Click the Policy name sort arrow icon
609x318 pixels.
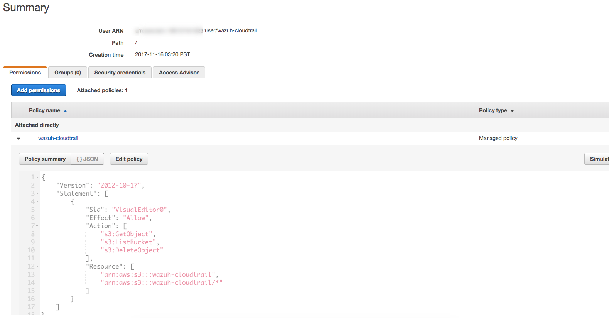65,111
